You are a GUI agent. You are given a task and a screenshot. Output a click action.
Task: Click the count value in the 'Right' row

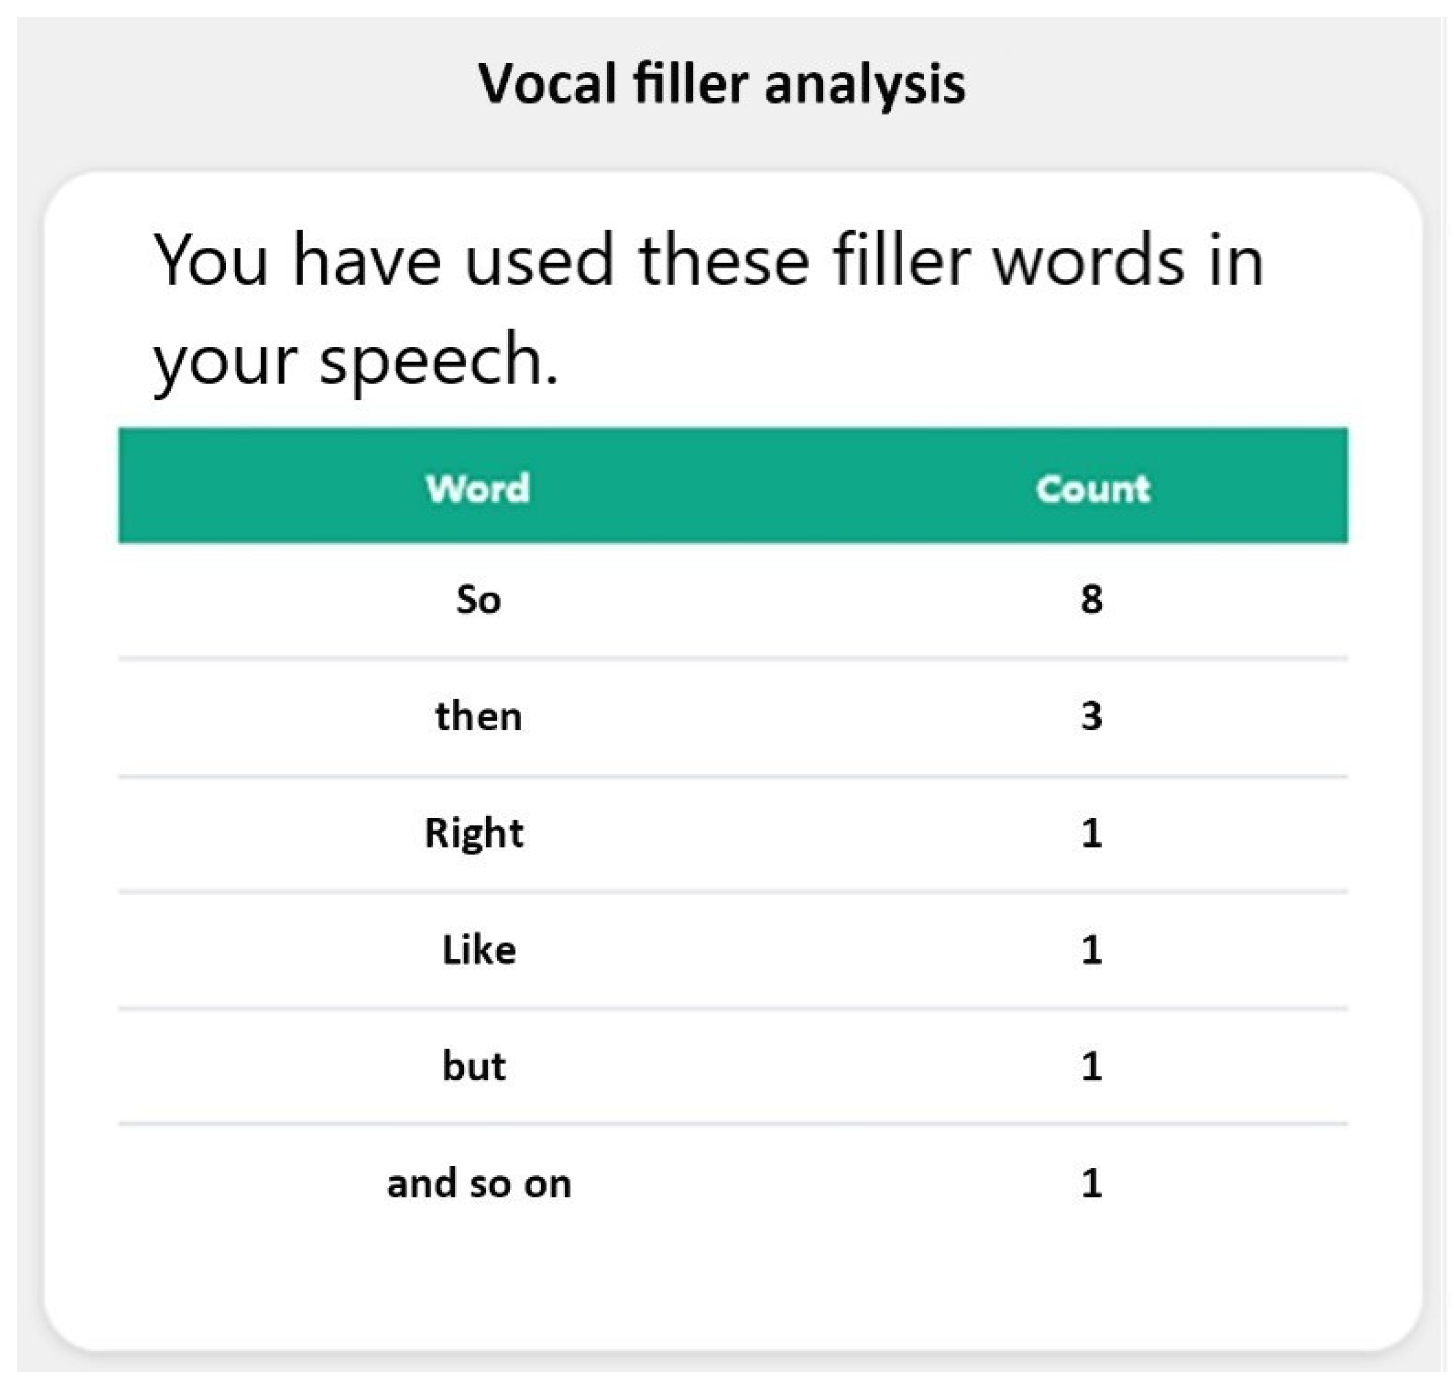pyautogui.click(x=1091, y=833)
